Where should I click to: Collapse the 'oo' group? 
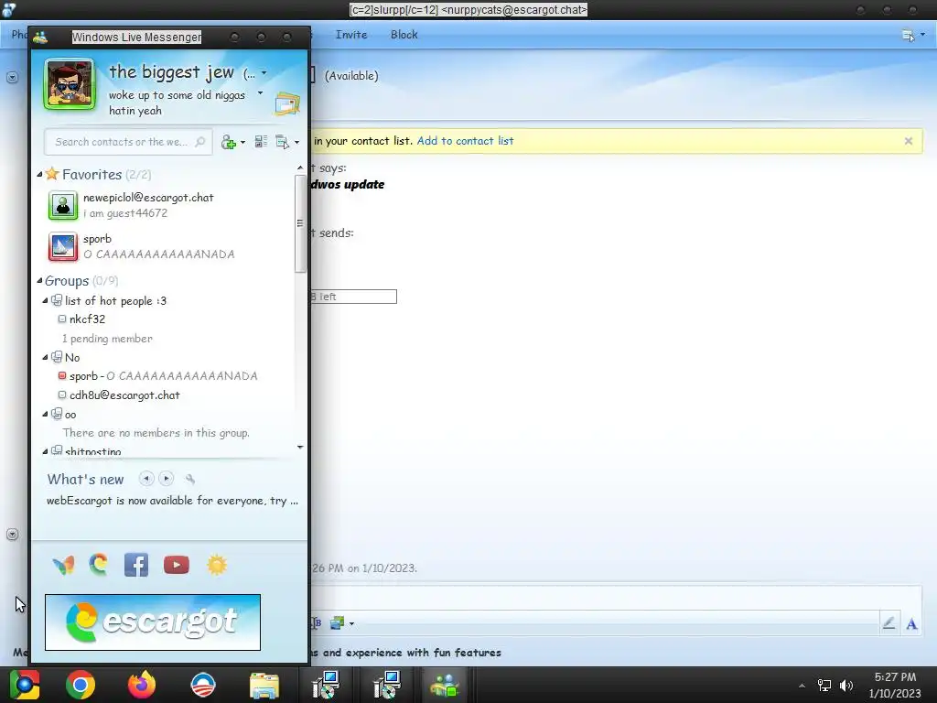(45, 414)
